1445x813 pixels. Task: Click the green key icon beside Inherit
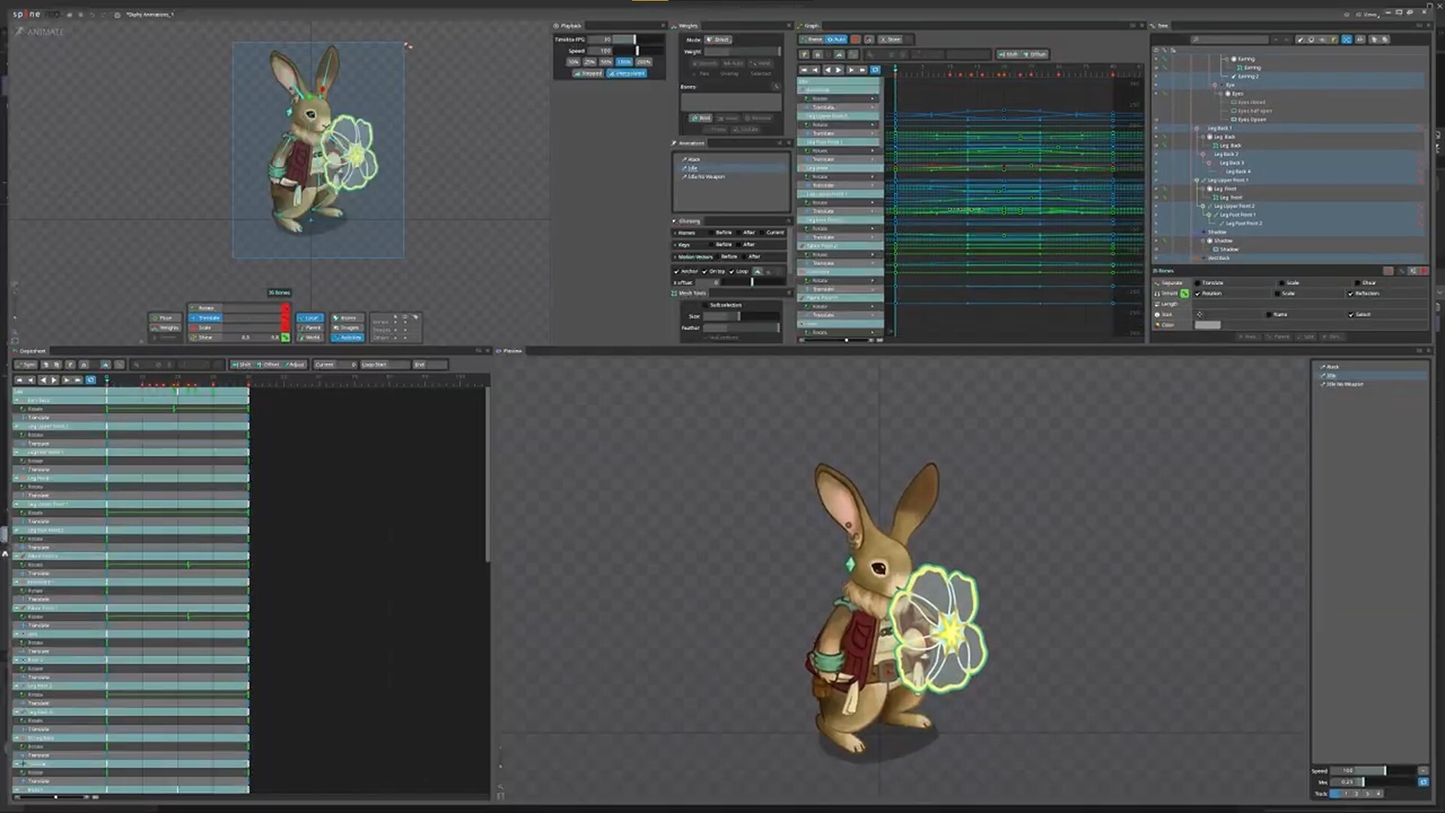(x=1184, y=294)
